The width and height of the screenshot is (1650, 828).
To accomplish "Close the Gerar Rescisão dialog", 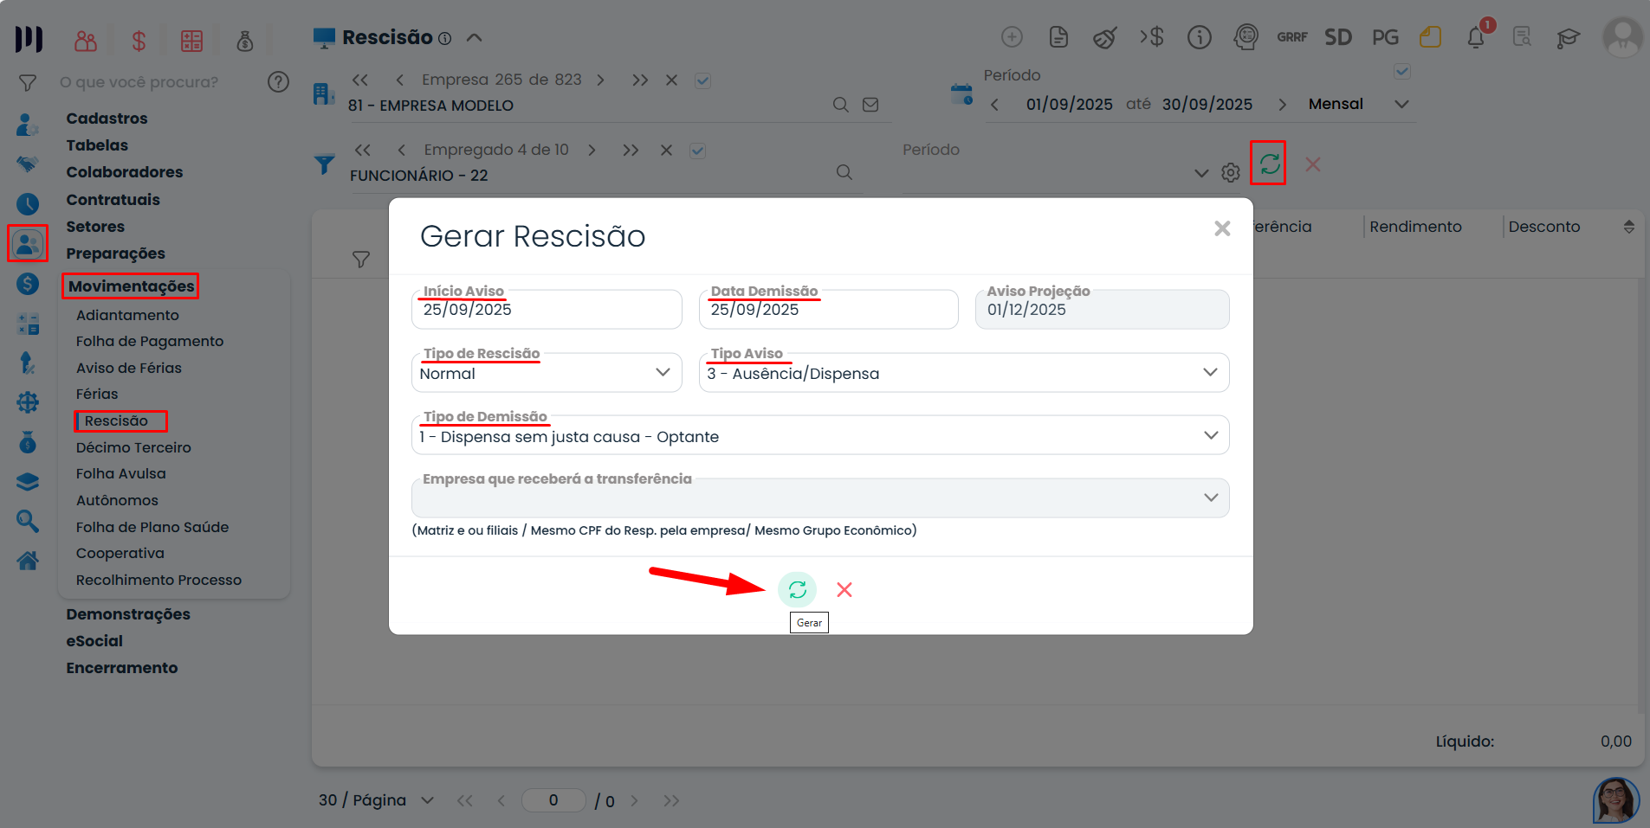I will coord(1222,228).
